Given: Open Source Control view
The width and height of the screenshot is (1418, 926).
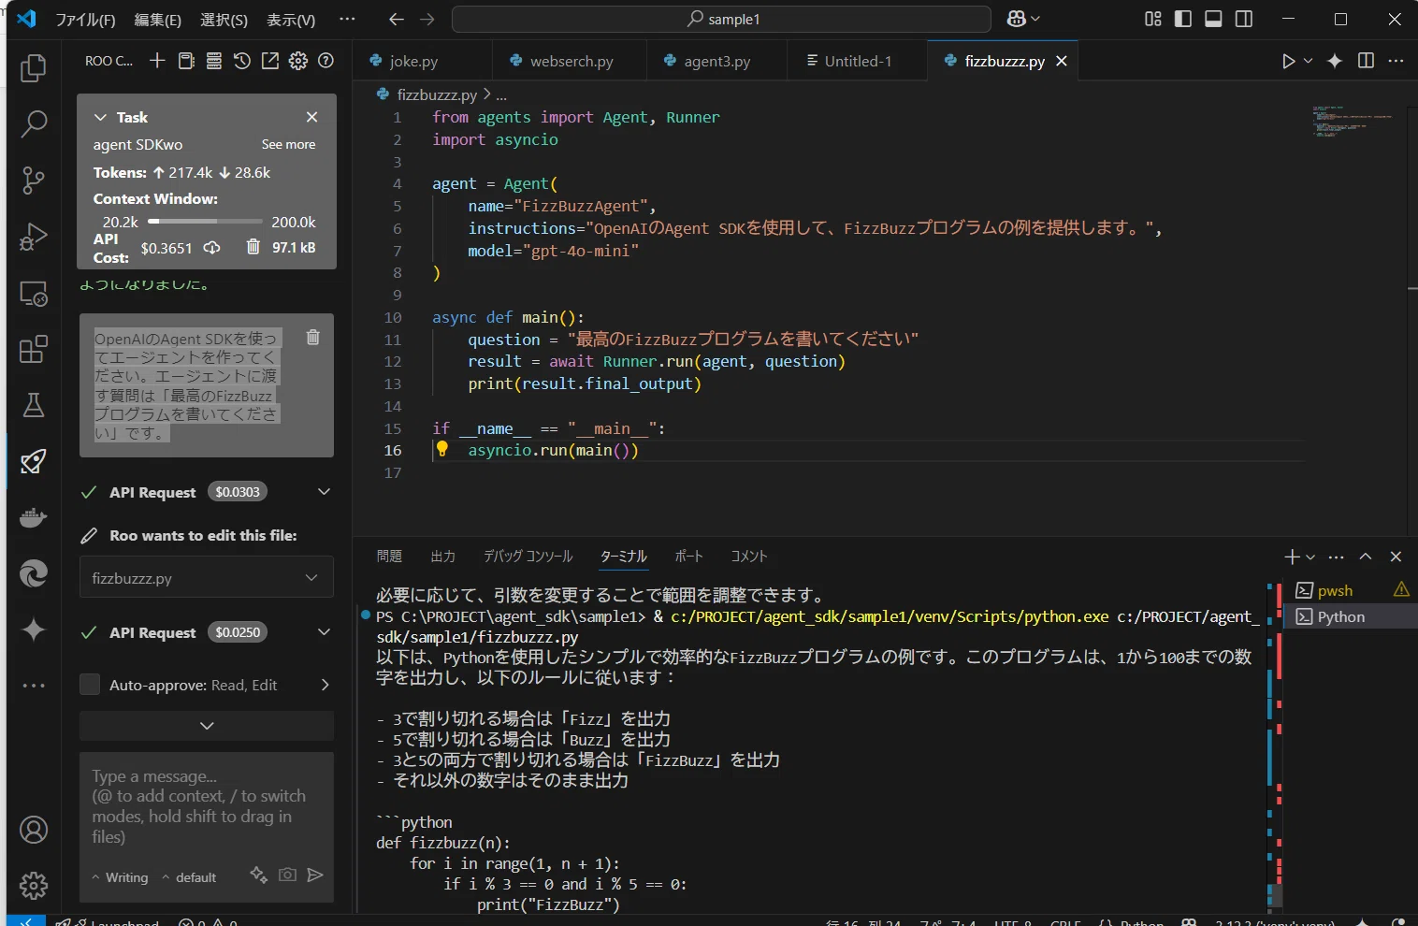Looking at the screenshot, I should [x=34, y=180].
